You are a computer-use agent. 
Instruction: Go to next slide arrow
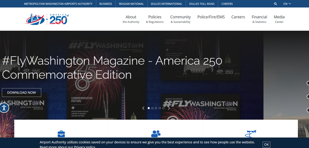[169, 108]
